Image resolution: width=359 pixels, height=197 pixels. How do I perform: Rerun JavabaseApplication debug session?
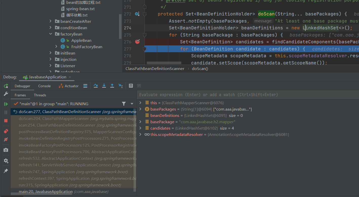6,86
